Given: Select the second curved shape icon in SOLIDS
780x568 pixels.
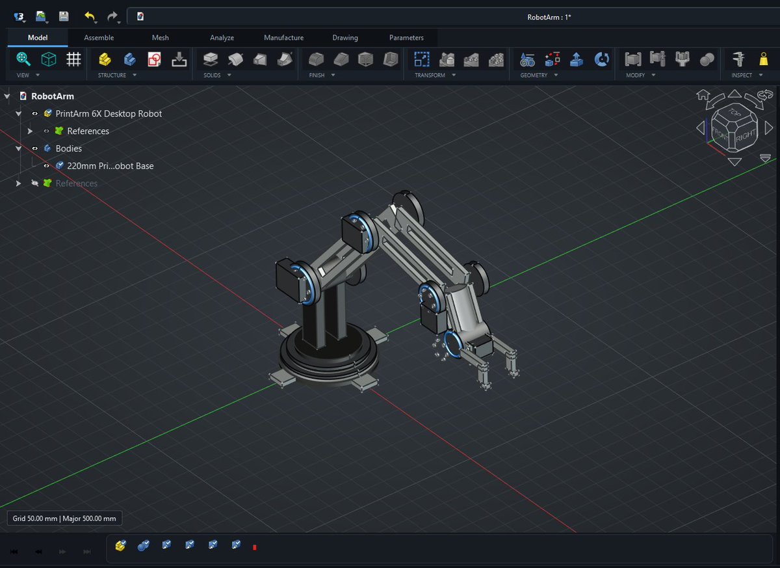Looking at the screenshot, I should [x=235, y=59].
